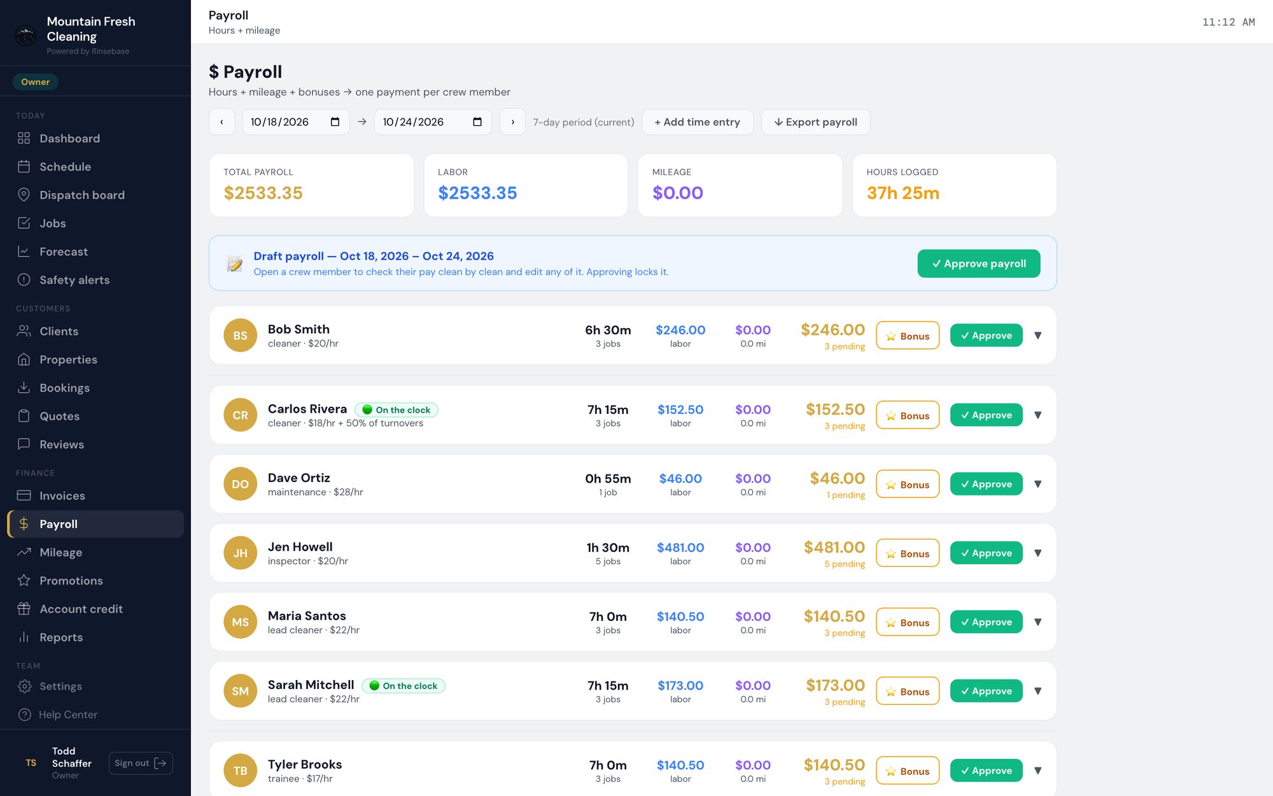Open Properties house icon
This screenshot has width=1273, height=796.
coord(24,360)
